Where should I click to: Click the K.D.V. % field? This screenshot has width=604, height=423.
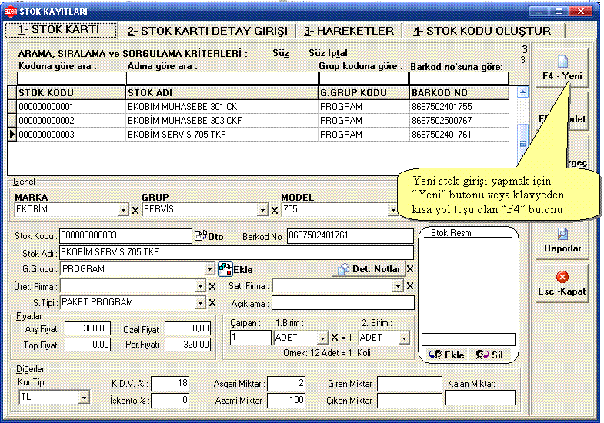click(x=170, y=383)
